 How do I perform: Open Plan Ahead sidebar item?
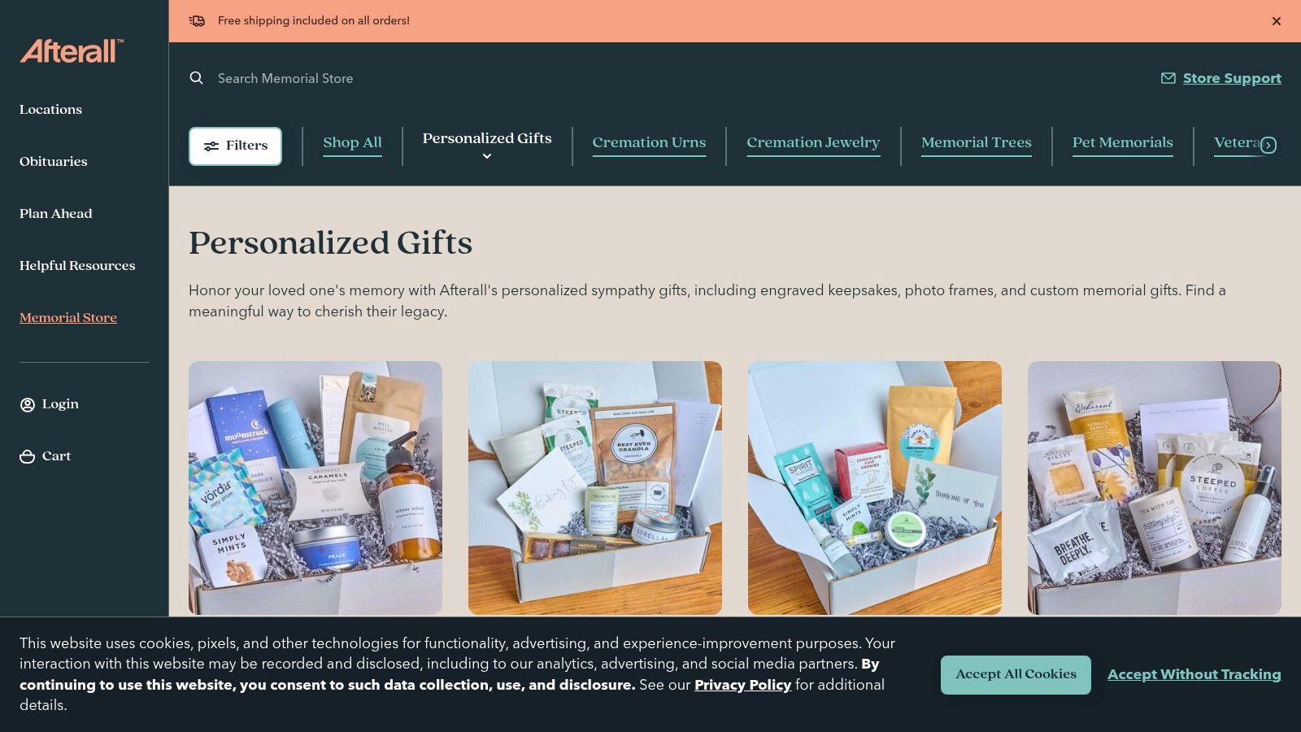tap(56, 213)
